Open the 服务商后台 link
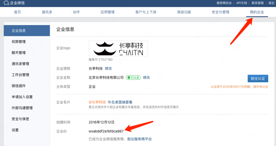This screenshot has height=146, width=276. click(x=224, y=3)
